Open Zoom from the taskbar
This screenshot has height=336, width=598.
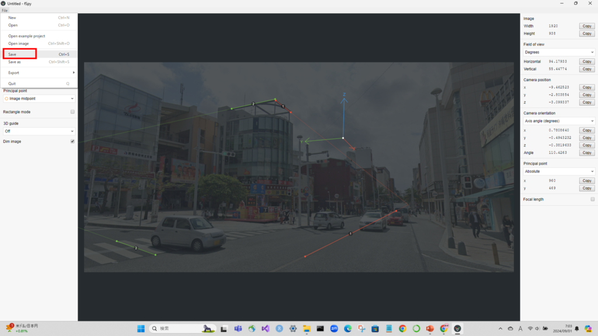(x=334, y=328)
